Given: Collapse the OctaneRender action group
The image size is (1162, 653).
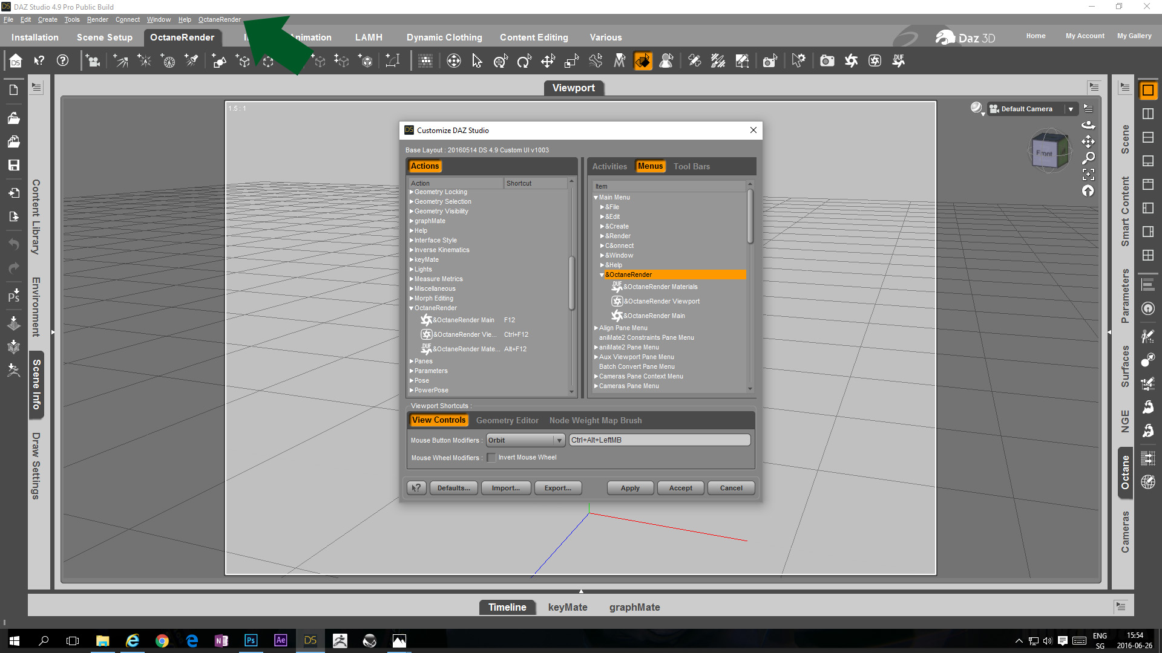Looking at the screenshot, I should pyautogui.click(x=412, y=308).
